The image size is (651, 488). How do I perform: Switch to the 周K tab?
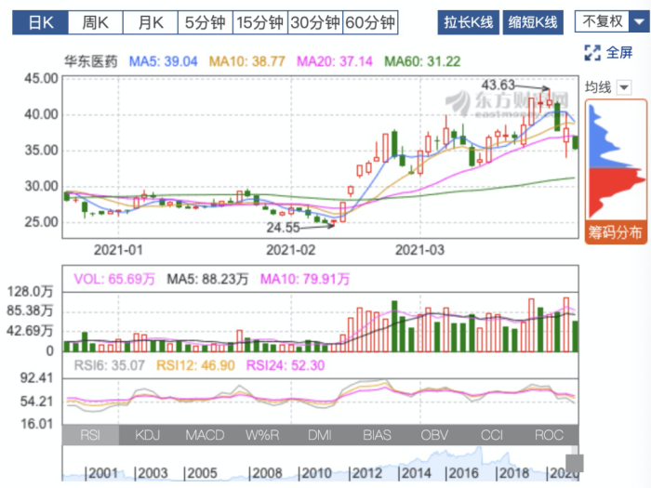point(96,22)
